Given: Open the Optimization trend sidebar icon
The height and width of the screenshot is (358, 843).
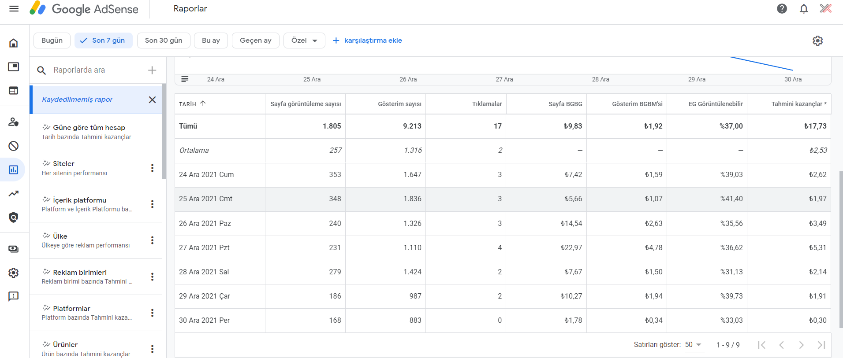Looking at the screenshot, I should (14, 193).
